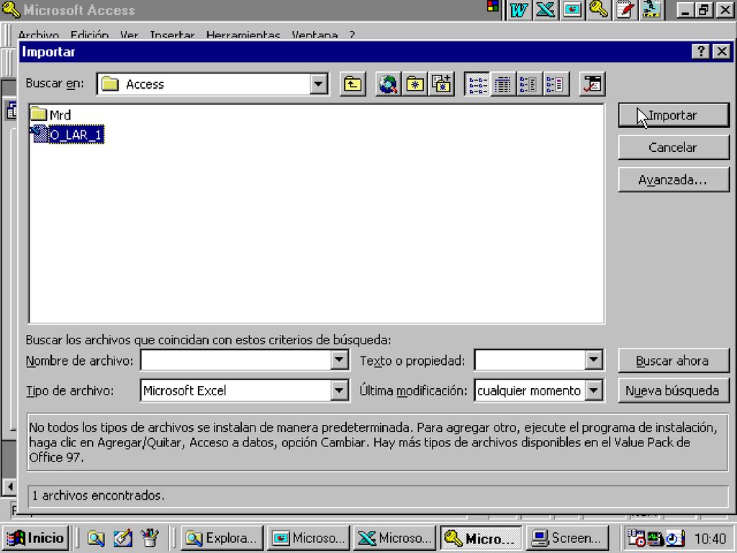Close the Importar dialog
The image size is (737, 553).
point(721,51)
